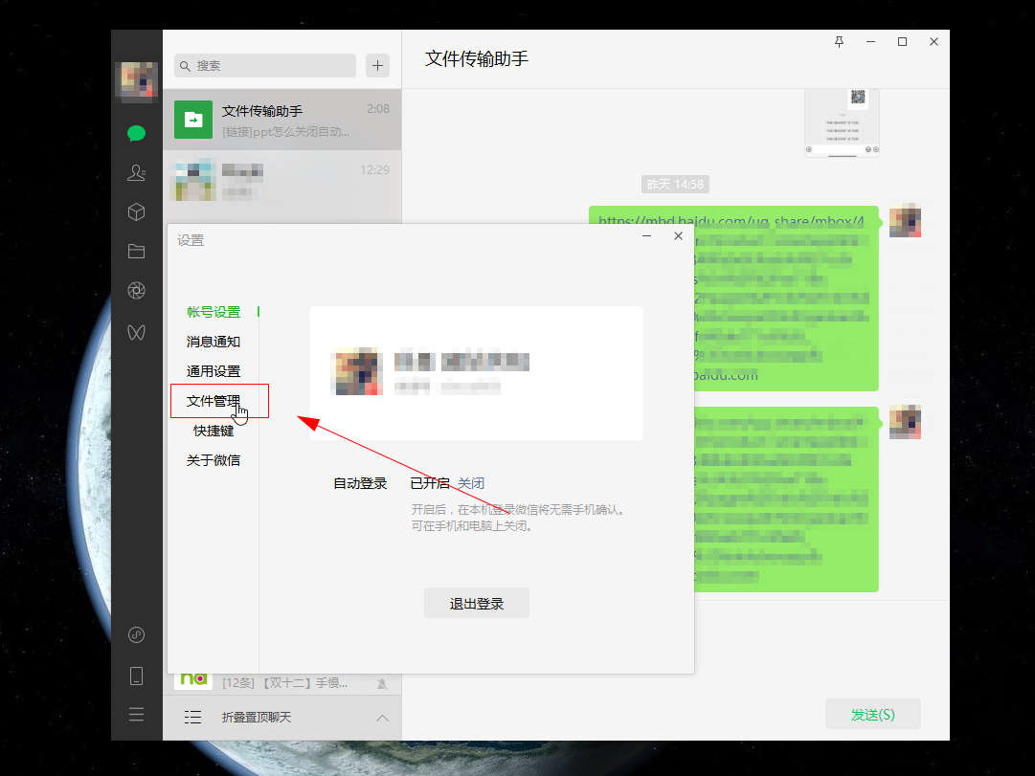Pin the WeChat window on top
This screenshot has height=776, width=1035.
[839, 41]
